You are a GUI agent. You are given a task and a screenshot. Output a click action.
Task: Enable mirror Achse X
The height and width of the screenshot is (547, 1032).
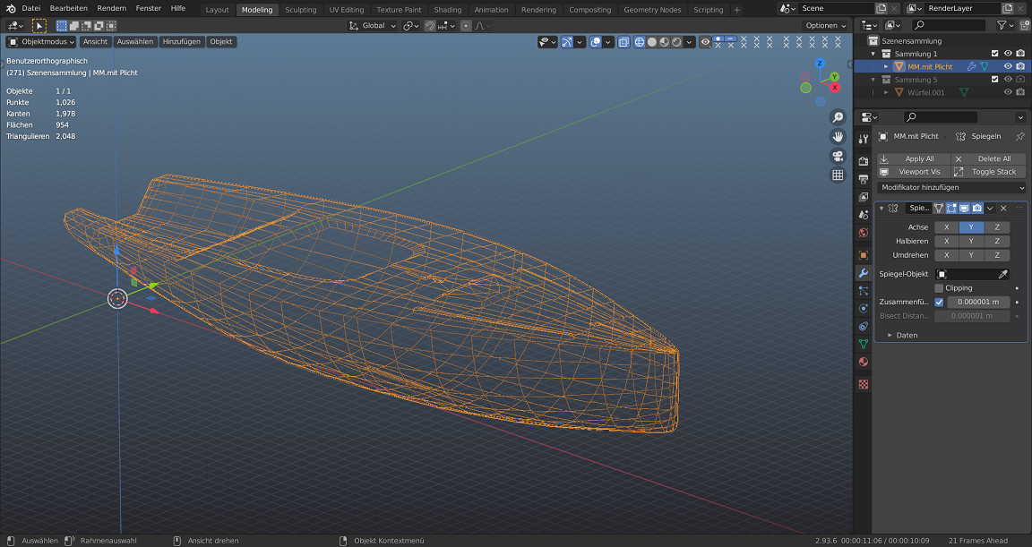[x=946, y=226]
